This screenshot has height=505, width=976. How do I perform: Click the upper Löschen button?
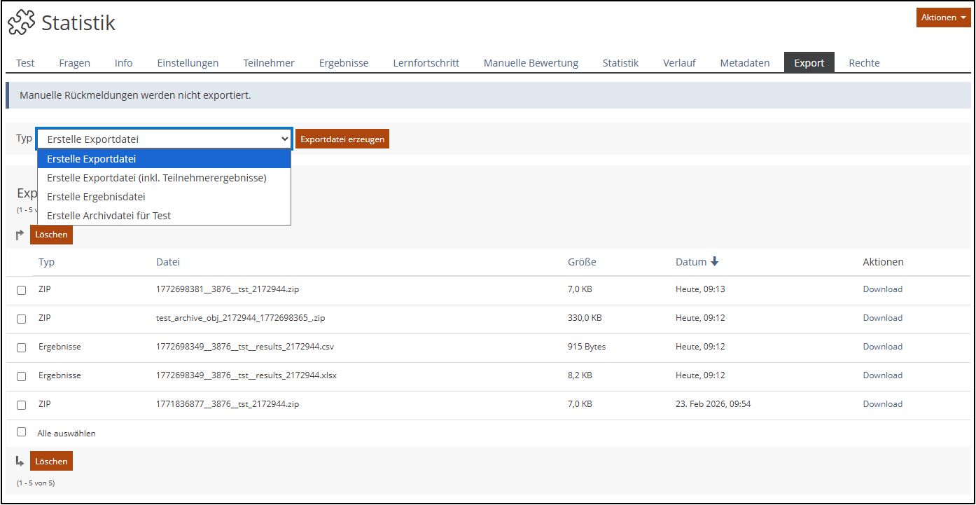click(51, 235)
